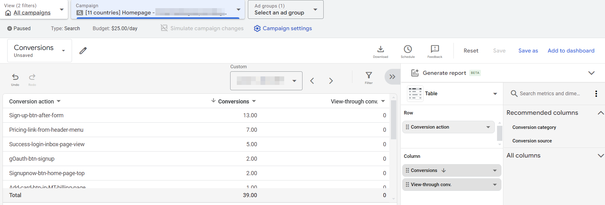605x205 pixels.
Task: Select the gOauth-btn-signup row
Action: pos(196,159)
